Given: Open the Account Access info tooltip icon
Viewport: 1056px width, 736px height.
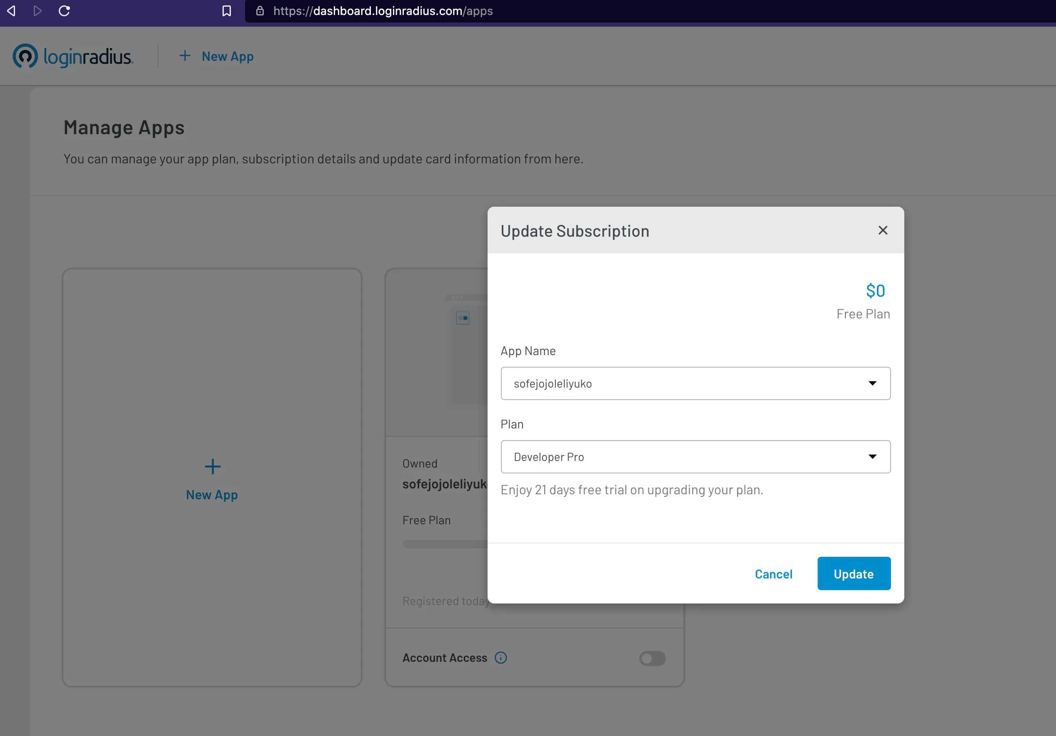Looking at the screenshot, I should tap(501, 658).
